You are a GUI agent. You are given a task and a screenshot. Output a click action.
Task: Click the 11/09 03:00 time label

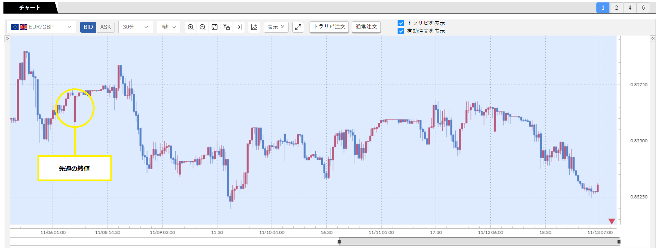[x=162, y=232]
